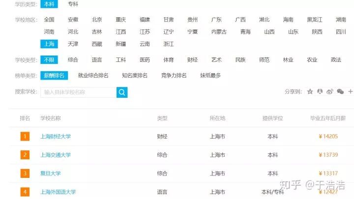Viewport: 354px width, 199px height.
Task: Choose 天津 region filter
Action: [x=73, y=44]
